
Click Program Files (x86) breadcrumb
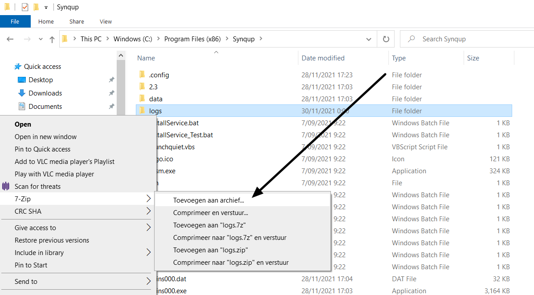point(192,39)
